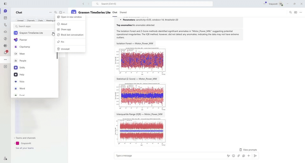
Task: Open Activity bell with notification badge
Action: [6, 52]
